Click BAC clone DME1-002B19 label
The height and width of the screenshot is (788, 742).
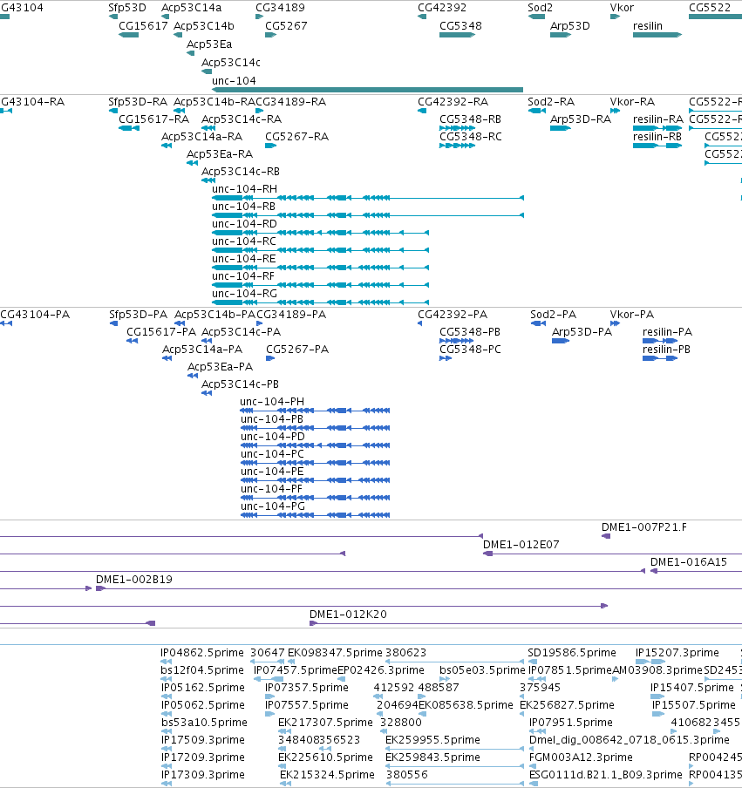coord(133,580)
